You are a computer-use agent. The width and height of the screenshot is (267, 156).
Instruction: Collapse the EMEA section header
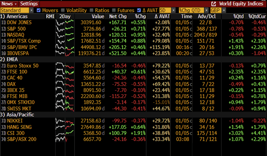9,59
